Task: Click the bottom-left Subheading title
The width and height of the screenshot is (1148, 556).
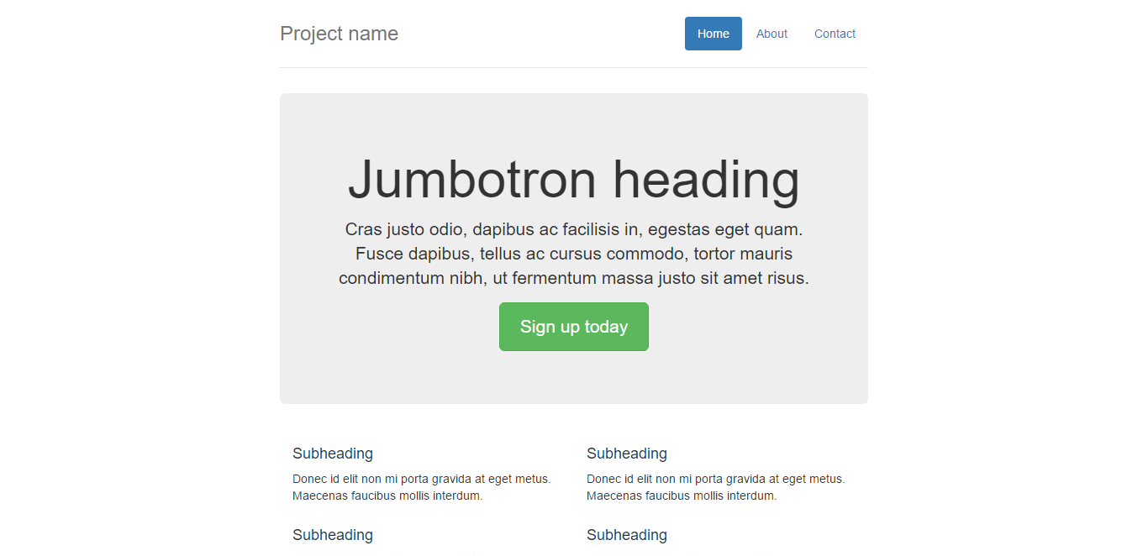Action: 333,535
